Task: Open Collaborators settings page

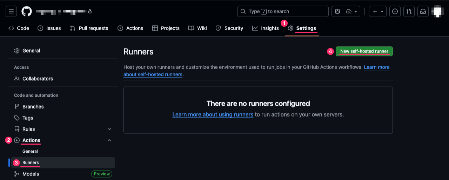Action: pos(38,79)
